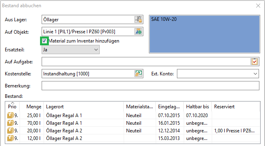Sort table by Menge column header
Screen dimensions: 265x146
[32, 107]
